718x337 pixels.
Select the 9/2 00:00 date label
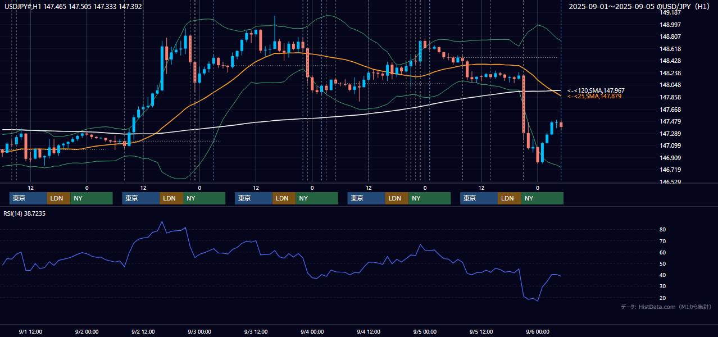87,331
